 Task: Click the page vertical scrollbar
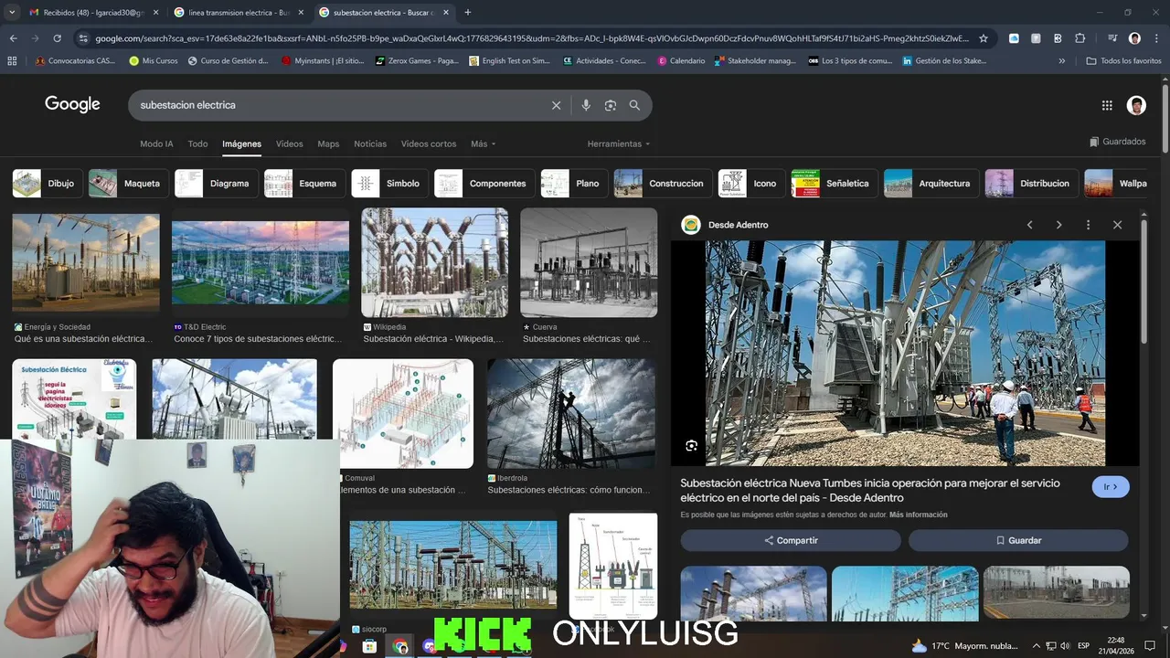click(x=1165, y=119)
